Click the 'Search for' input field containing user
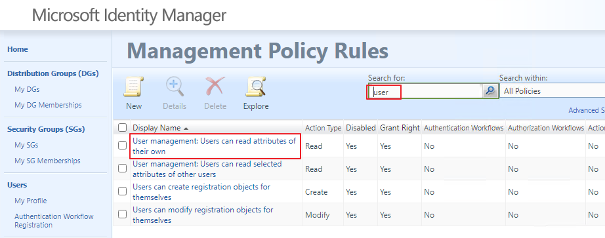The width and height of the screenshot is (605, 238). [x=426, y=92]
